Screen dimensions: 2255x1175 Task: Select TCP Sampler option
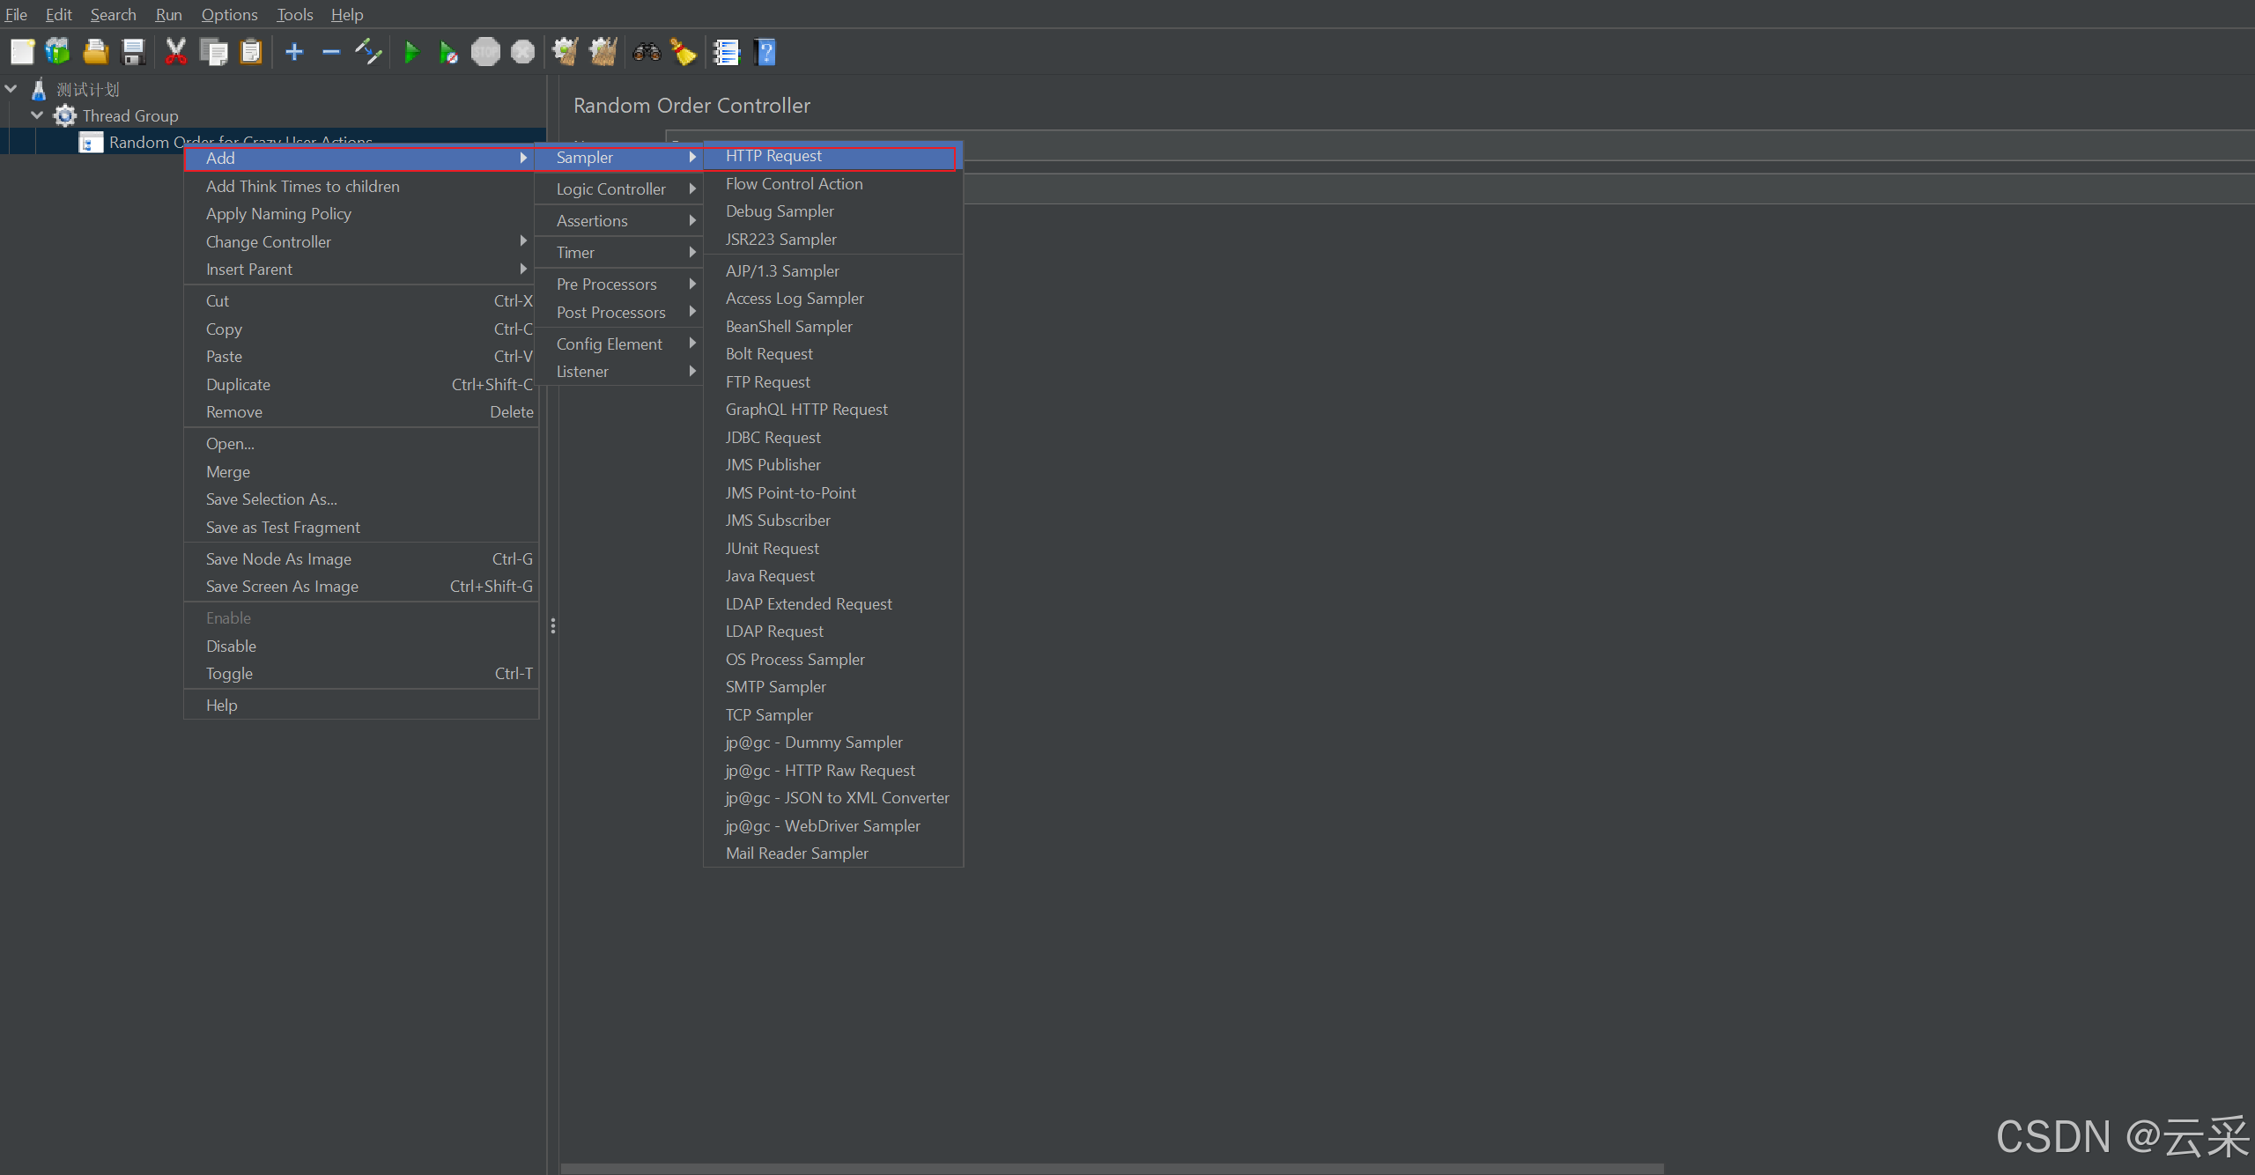click(768, 714)
